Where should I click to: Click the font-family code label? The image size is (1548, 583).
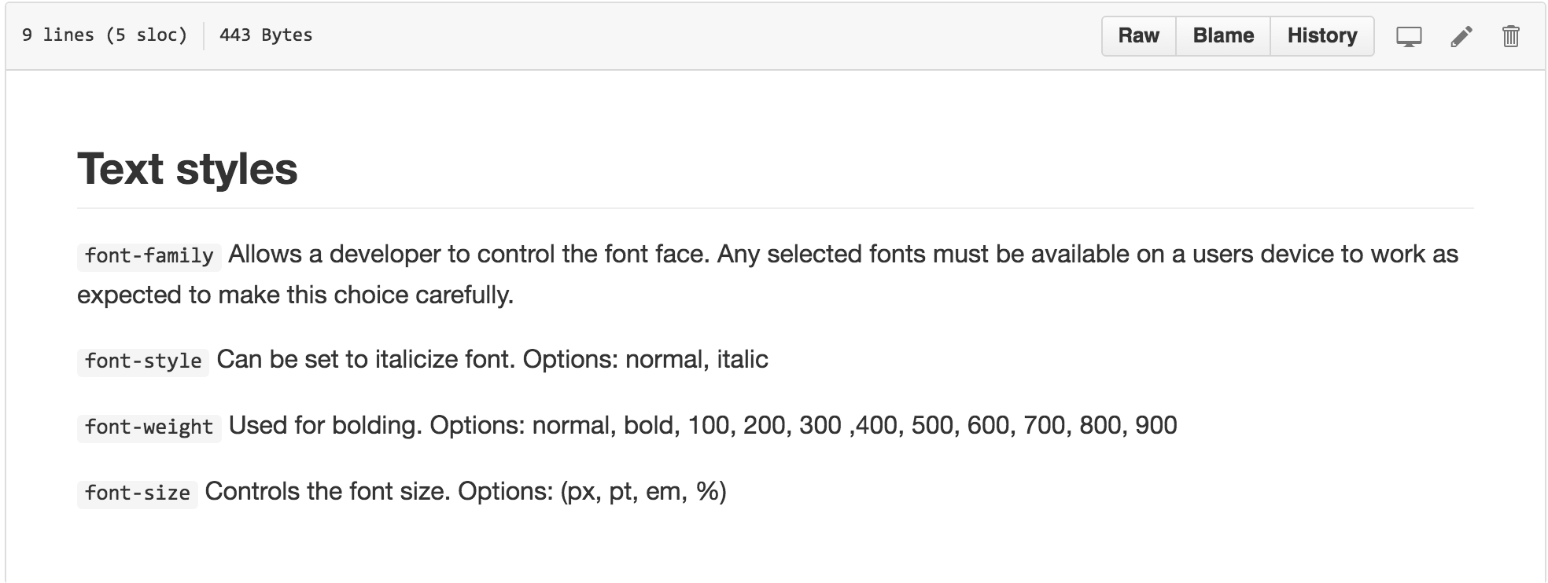click(x=149, y=256)
